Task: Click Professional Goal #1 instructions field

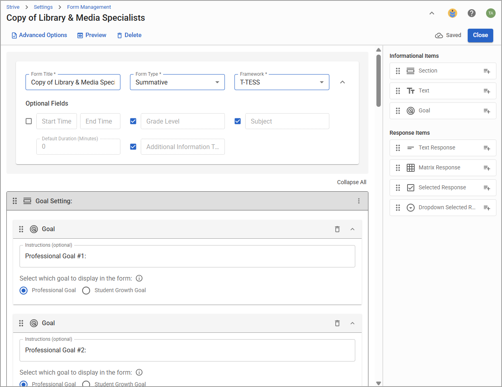Action: (187, 256)
